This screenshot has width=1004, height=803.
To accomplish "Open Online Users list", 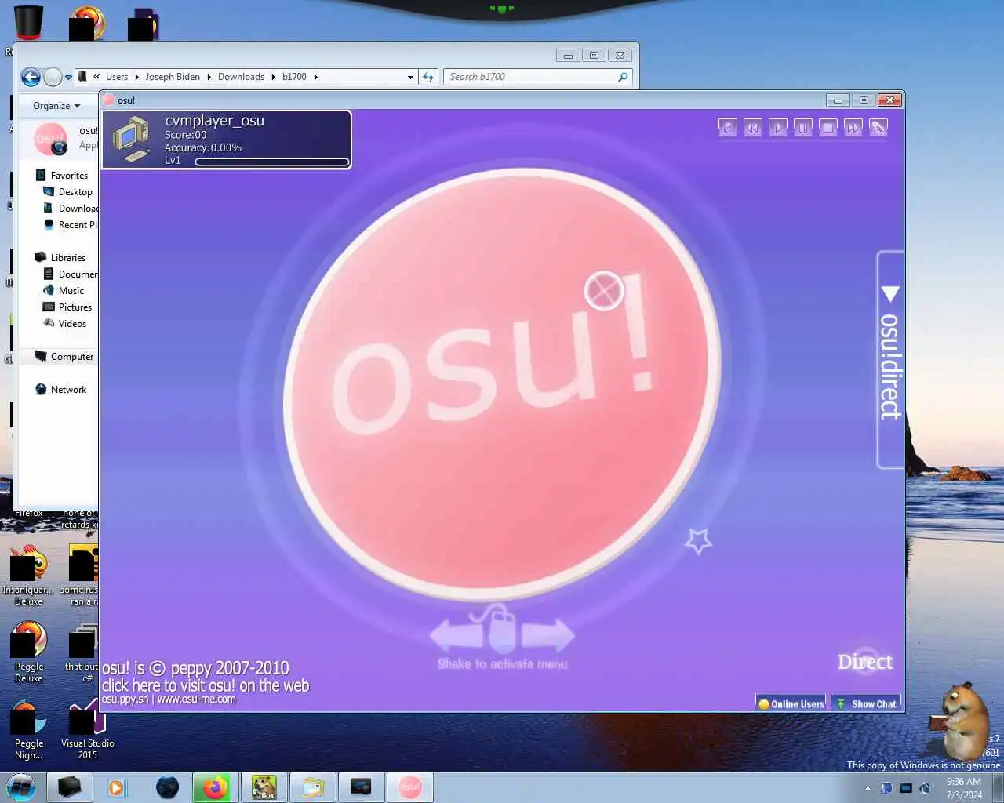I will pyautogui.click(x=791, y=703).
